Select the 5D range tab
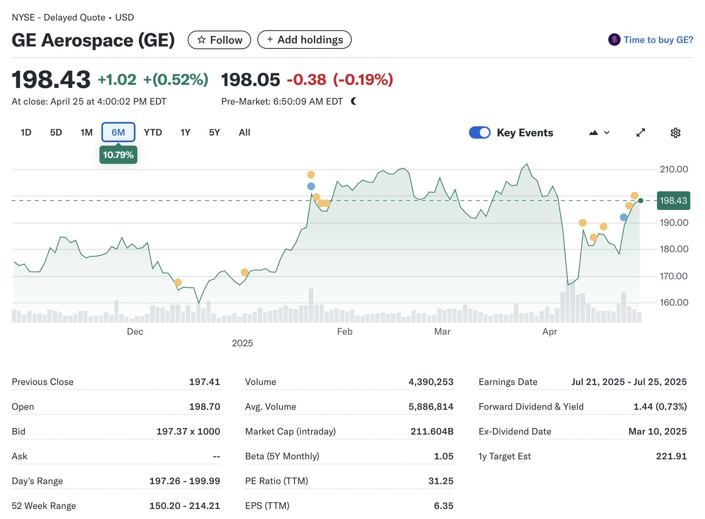 (x=56, y=132)
